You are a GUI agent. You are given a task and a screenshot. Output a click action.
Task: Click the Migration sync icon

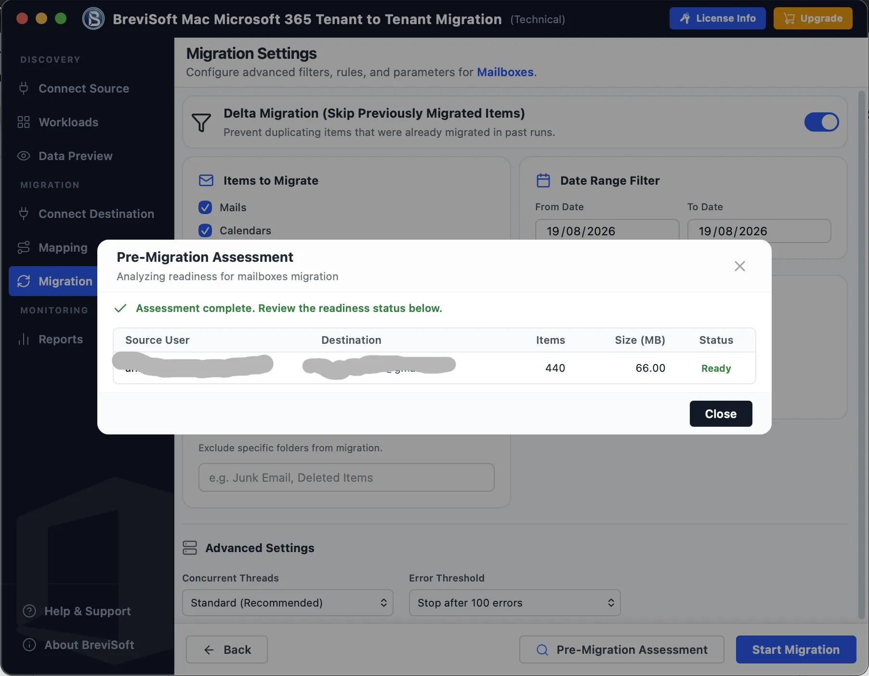tap(24, 281)
